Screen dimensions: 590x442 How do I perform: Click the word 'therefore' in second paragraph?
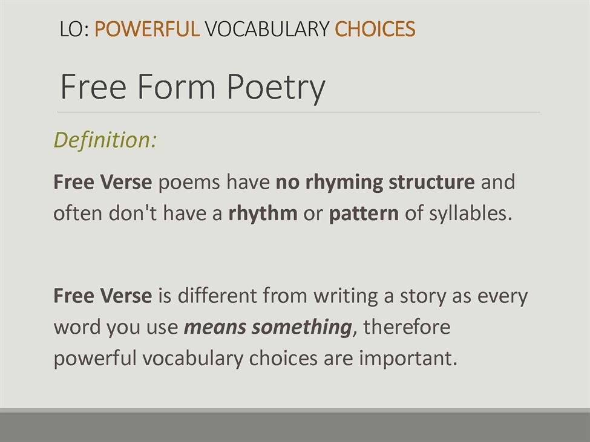(407, 327)
